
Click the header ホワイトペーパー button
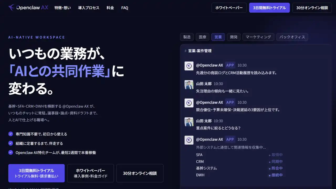(229, 8)
